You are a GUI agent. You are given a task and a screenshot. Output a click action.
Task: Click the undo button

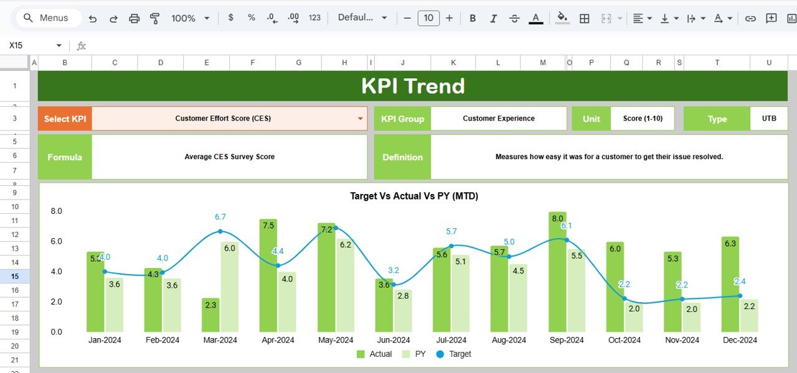click(x=92, y=18)
